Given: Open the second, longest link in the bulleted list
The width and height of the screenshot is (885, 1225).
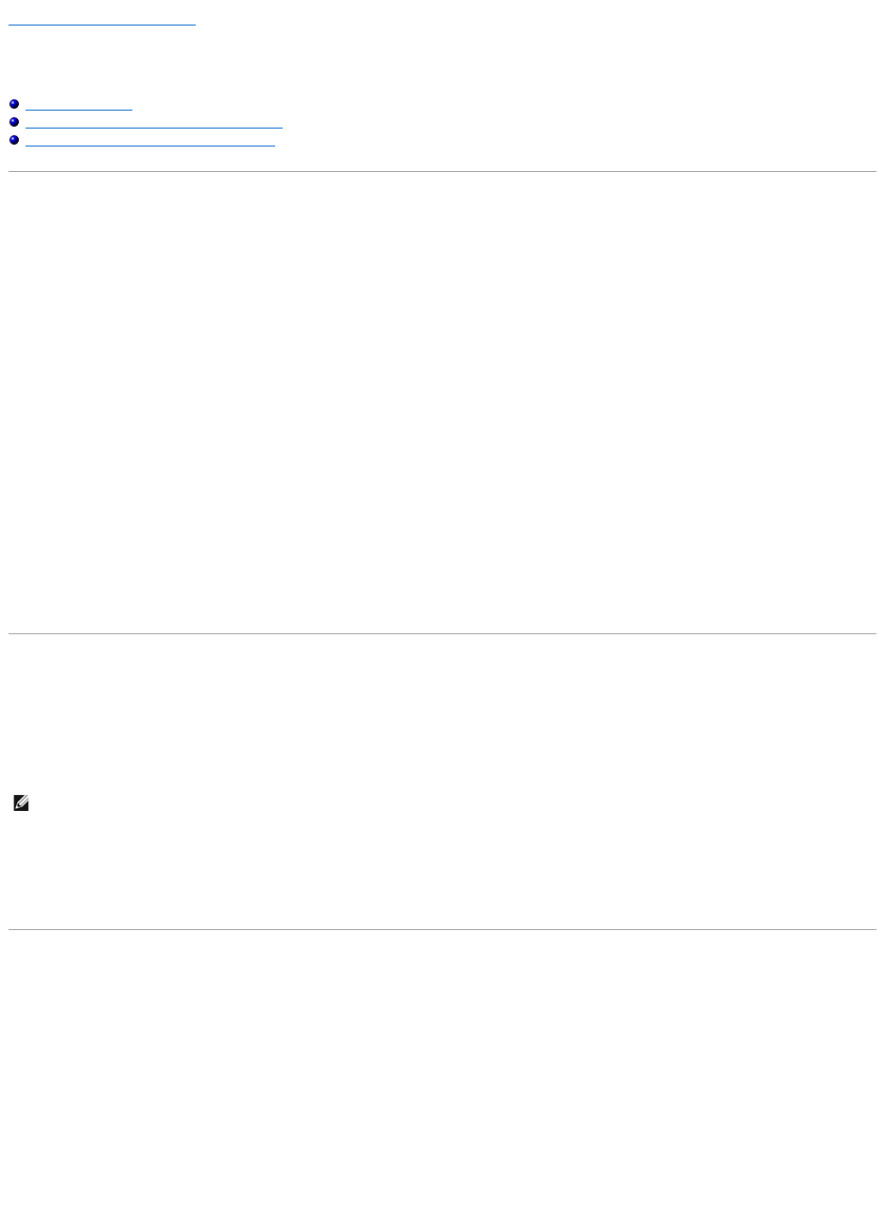Looking at the screenshot, I should click(x=153, y=124).
